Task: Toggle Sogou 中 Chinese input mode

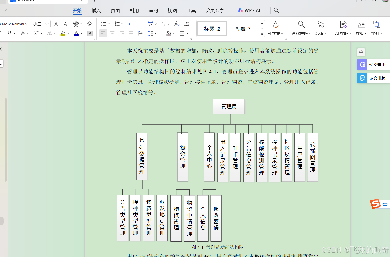Action: tap(385, 204)
